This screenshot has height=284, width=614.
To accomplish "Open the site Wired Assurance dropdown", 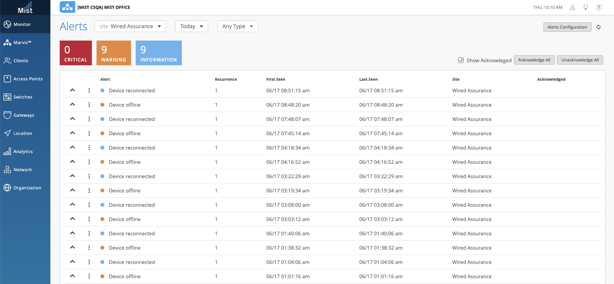I will tap(130, 26).
